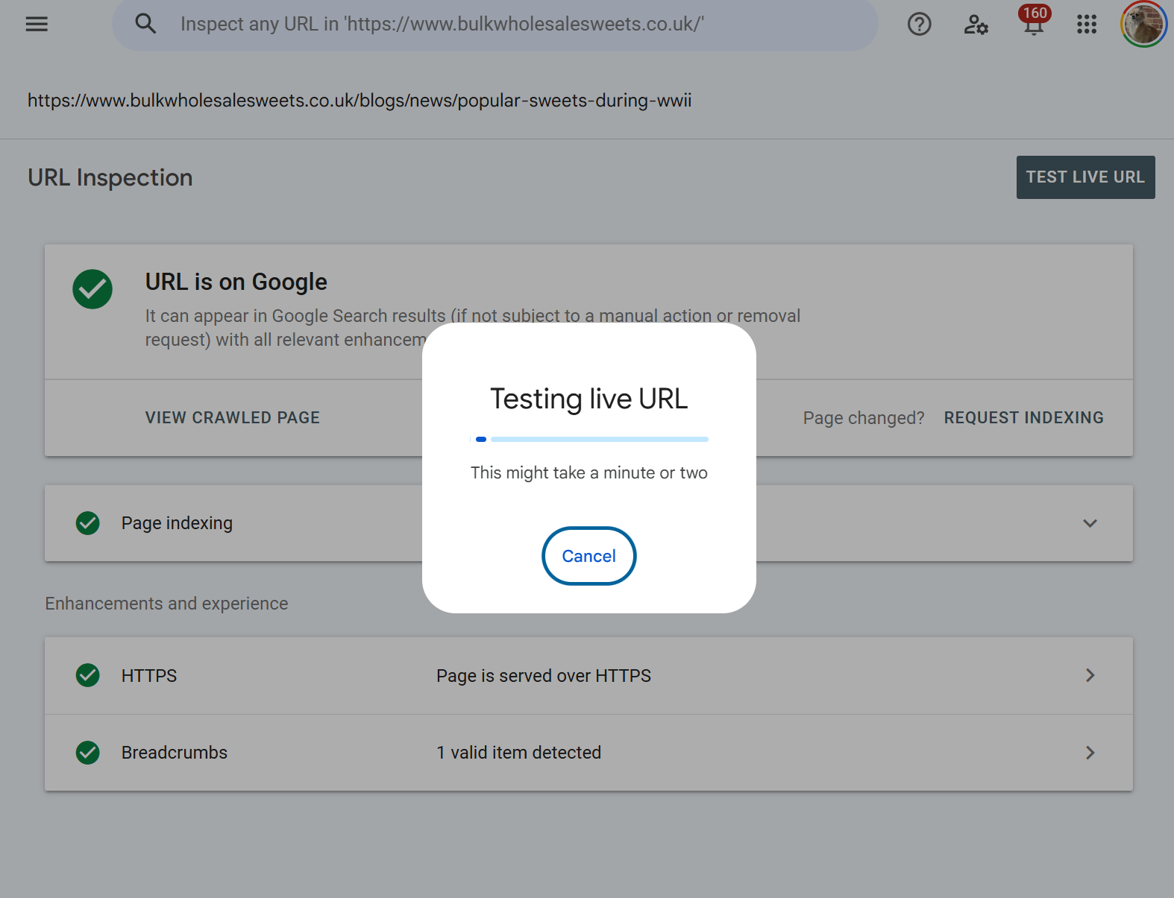Open the hamburger navigation menu

[x=37, y=24]
